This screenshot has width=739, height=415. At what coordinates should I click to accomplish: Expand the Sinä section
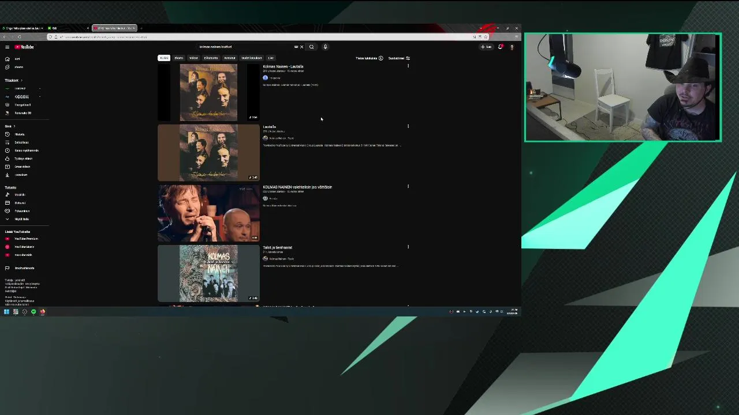pyautogui.click(x=10, y=126)
